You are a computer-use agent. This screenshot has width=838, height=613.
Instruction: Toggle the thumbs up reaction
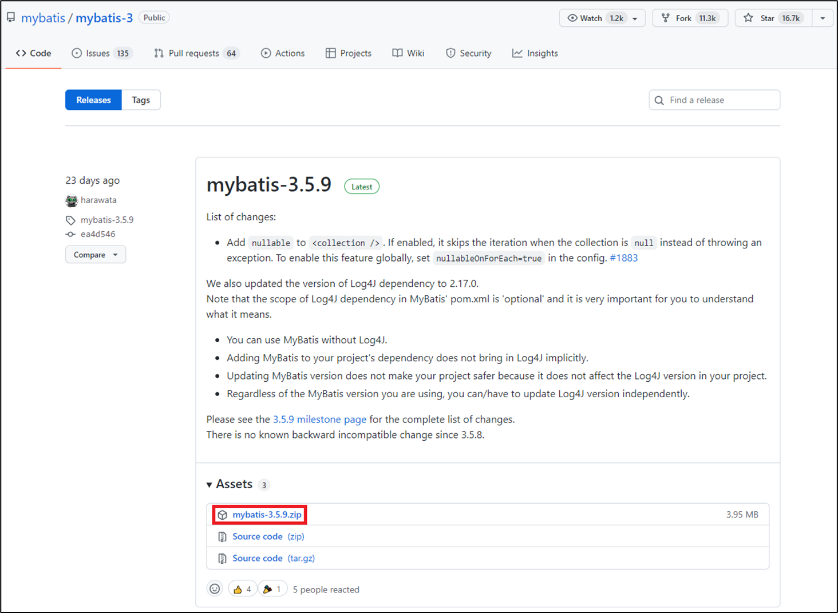(242, 589)
